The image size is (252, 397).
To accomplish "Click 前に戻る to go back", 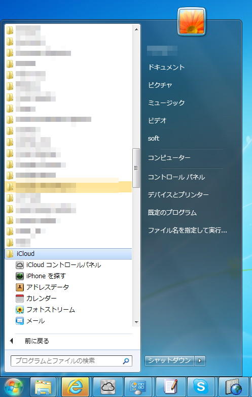I will (x=37, y=341).
